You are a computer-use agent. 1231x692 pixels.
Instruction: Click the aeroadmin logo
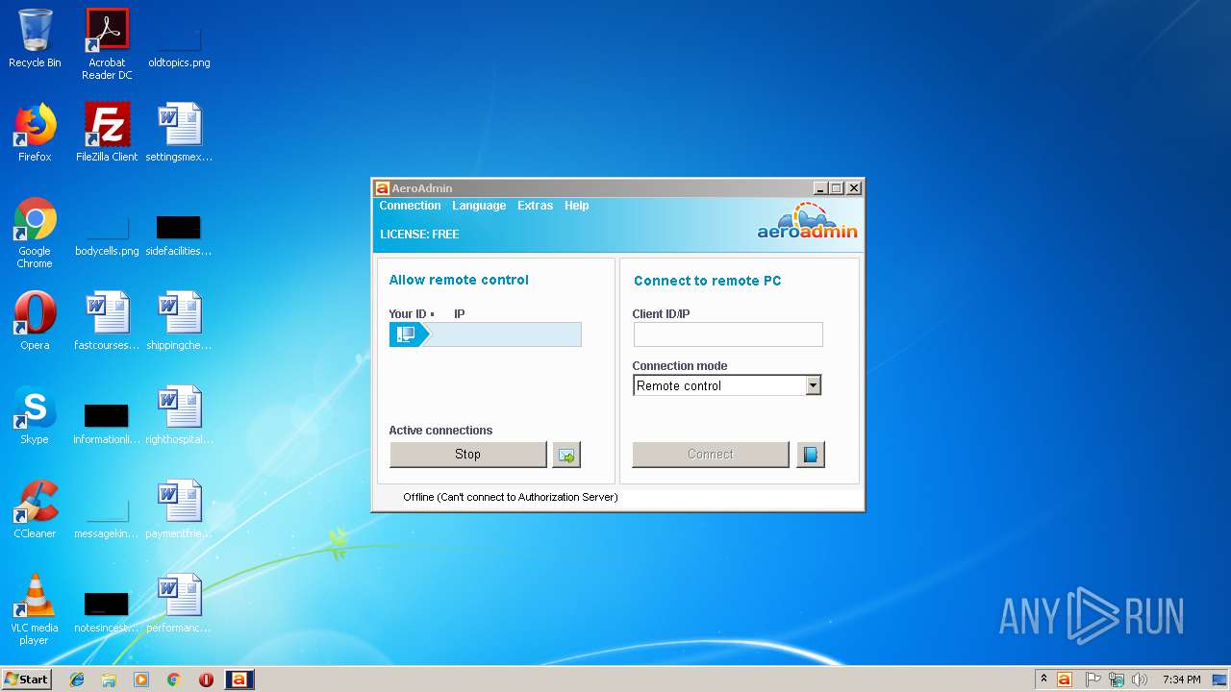click(x=807, y=222)
